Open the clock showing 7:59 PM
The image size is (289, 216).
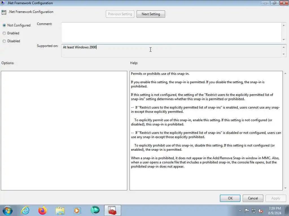(275, 211)
